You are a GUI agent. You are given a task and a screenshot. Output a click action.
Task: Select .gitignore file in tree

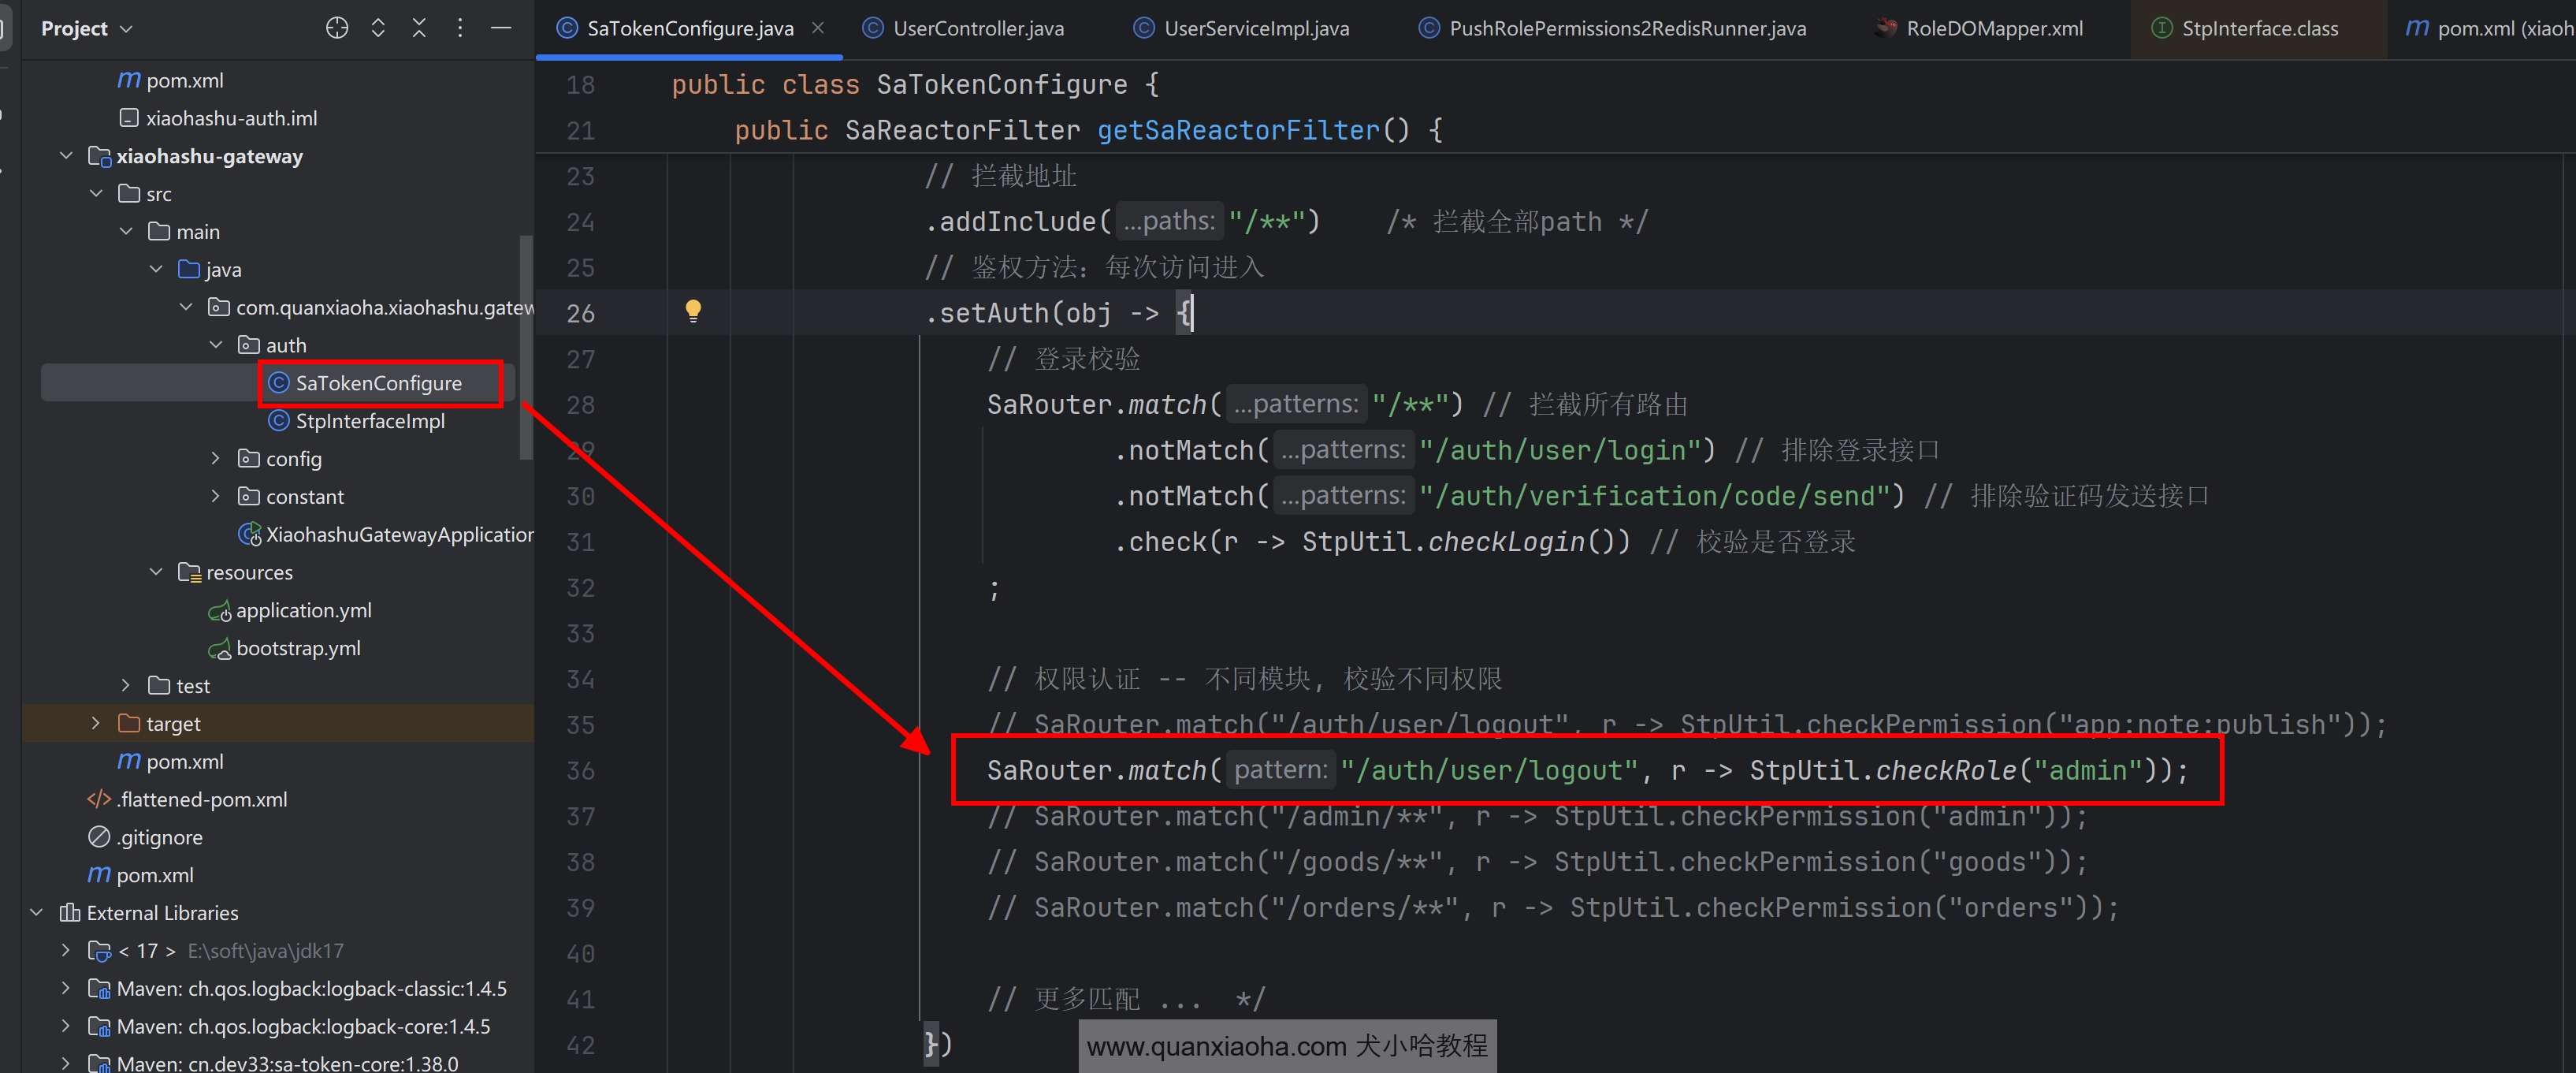[x=159, y=836]
